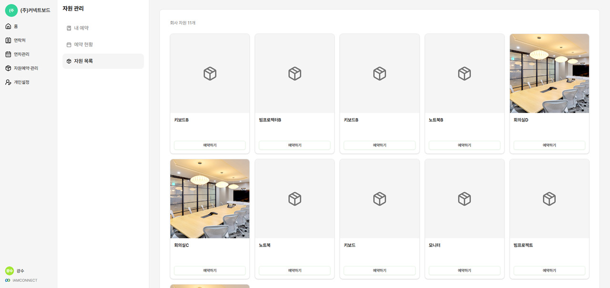Click the 자원 목록 cube icon
Image resolution: width=610 pixels, height=288 pixels.
(x=69, y=61)
